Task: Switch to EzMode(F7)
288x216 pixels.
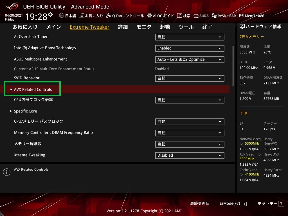Action: point(233,204)
